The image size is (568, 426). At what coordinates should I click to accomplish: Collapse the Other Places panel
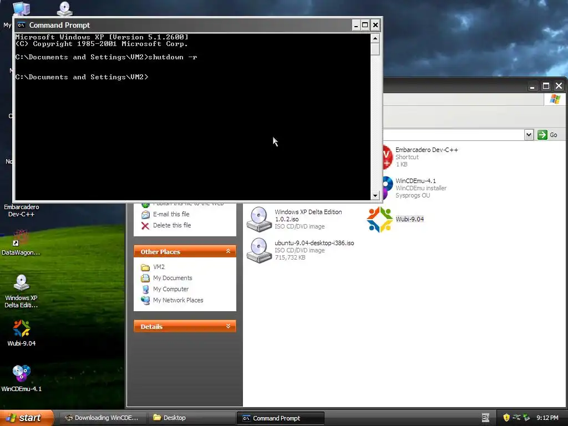[228, 251]
